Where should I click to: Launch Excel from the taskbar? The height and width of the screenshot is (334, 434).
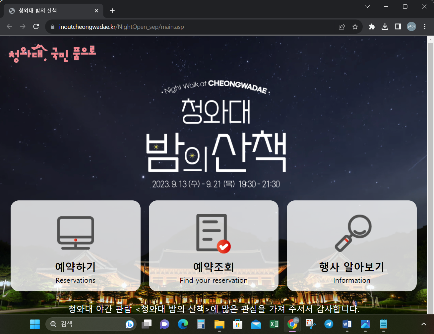274,324
